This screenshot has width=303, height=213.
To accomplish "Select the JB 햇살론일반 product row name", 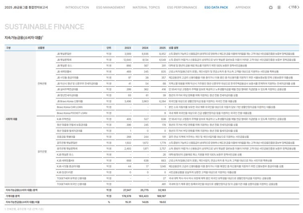I will [64, 54].
